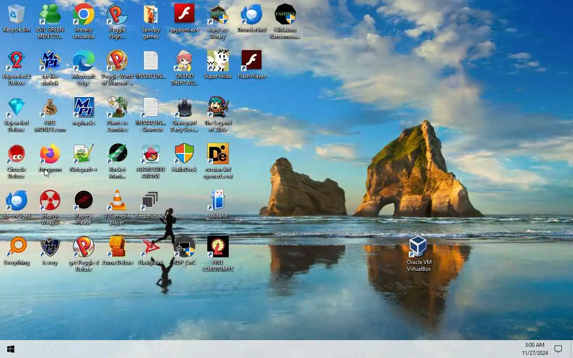Click the Firefox icon in the fourth icon row
This screenshot has height=358, width=573.
[50, 154]
